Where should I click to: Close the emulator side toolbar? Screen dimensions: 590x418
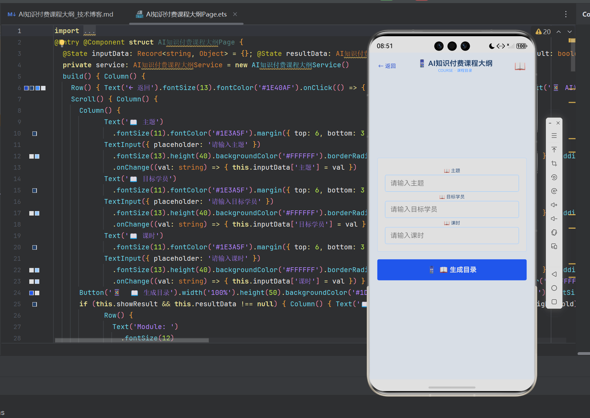tap(558, 123)
